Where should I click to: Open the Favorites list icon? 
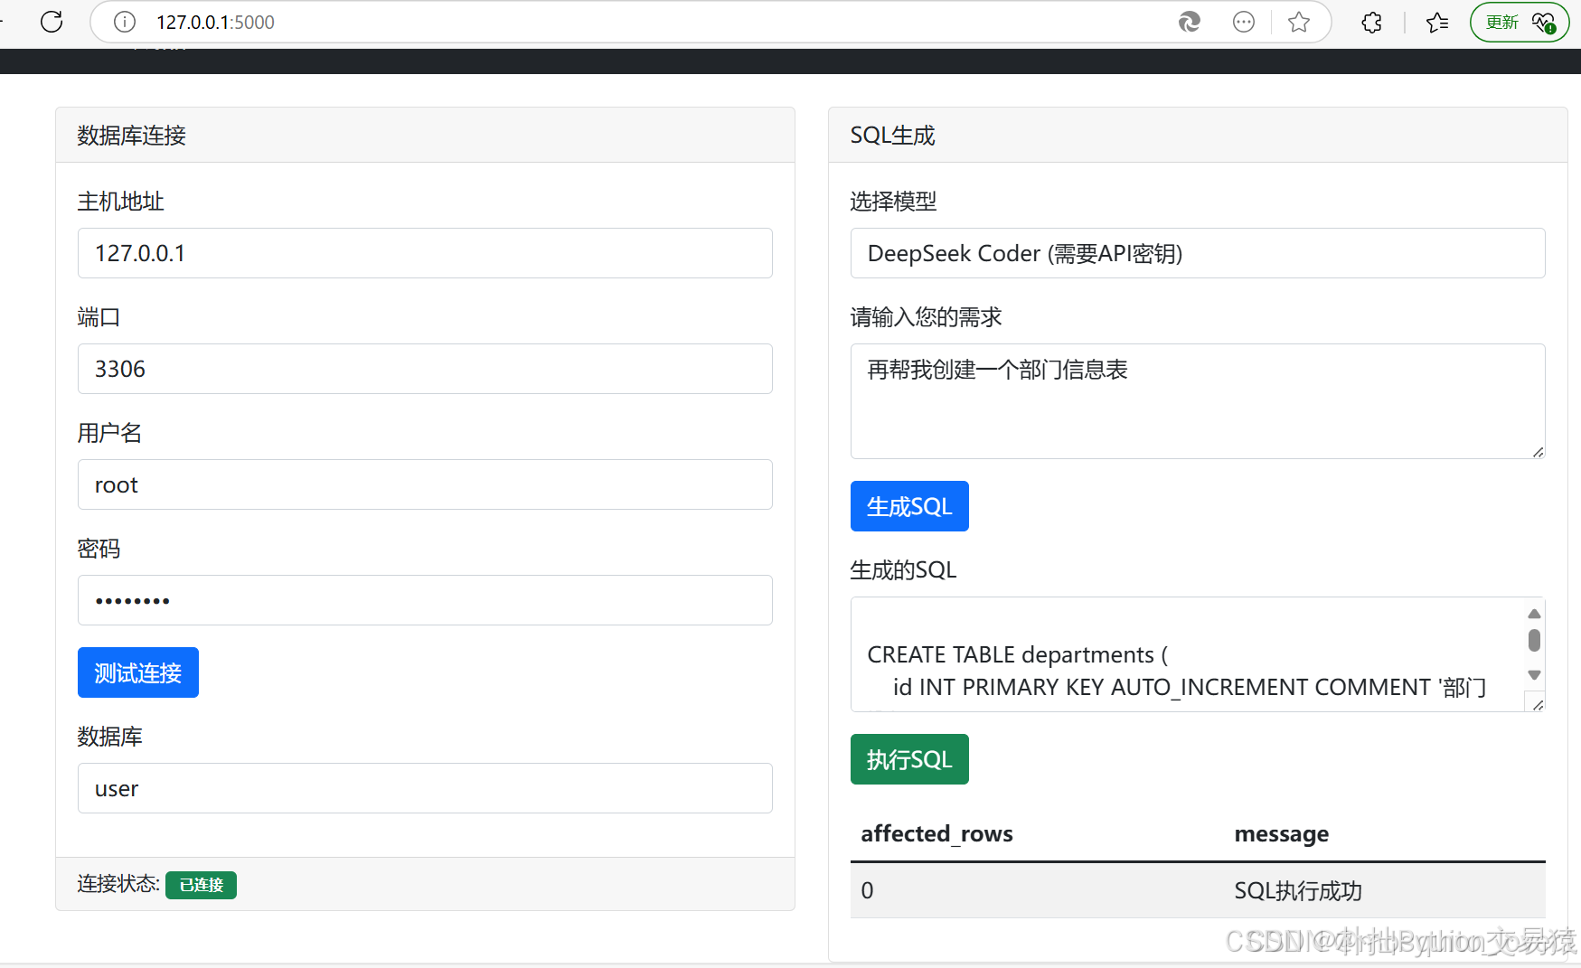1437,22
